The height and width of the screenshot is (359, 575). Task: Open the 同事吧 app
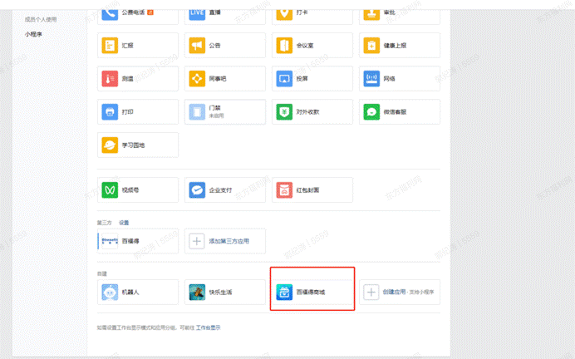coord(224,79)
